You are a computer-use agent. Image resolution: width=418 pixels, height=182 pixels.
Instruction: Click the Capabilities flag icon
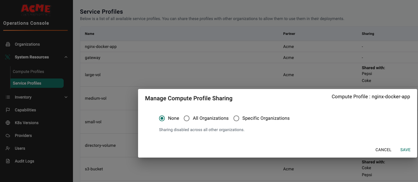pyautogui.click(x=8, y=110)
